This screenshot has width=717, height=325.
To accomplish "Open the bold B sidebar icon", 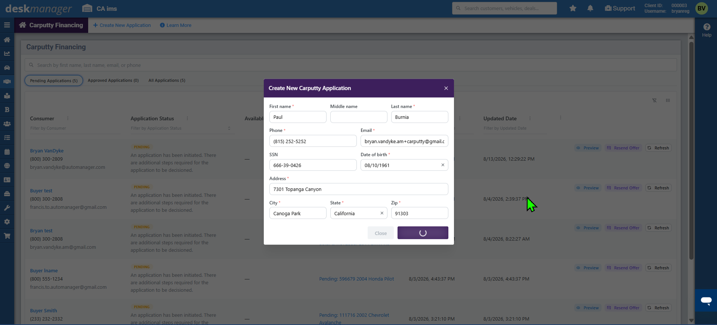I will tap(7, 109).
